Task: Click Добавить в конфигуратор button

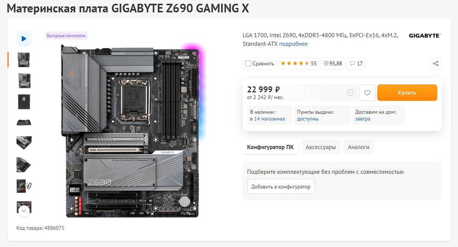Action: 281,187
